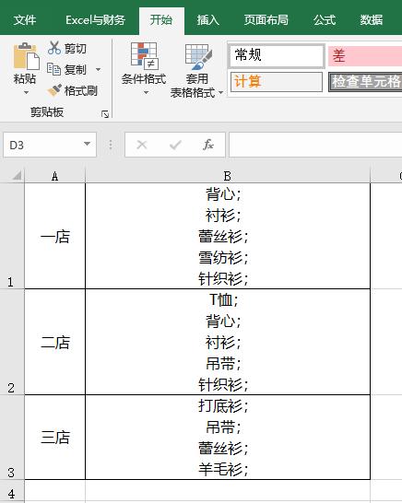Viewport: 402px width, 503px height.
Task: Click the 复制 button label
Action: (x=75, y=69)
